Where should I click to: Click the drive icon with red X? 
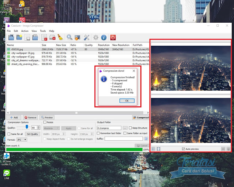click(52, 37)
